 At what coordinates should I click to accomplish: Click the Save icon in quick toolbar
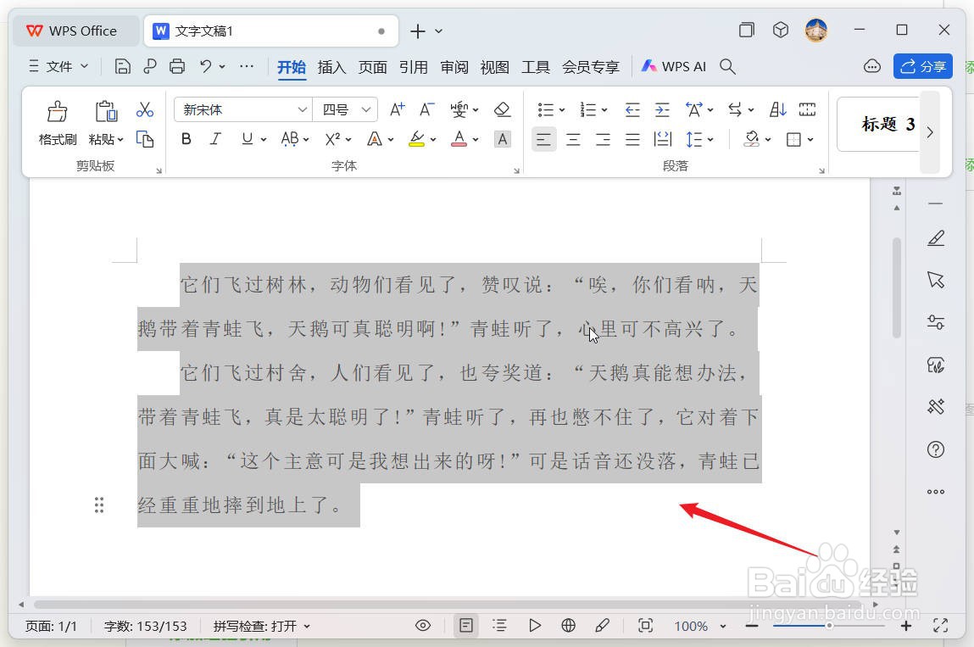pyautogui.click(x=122, y=66)
